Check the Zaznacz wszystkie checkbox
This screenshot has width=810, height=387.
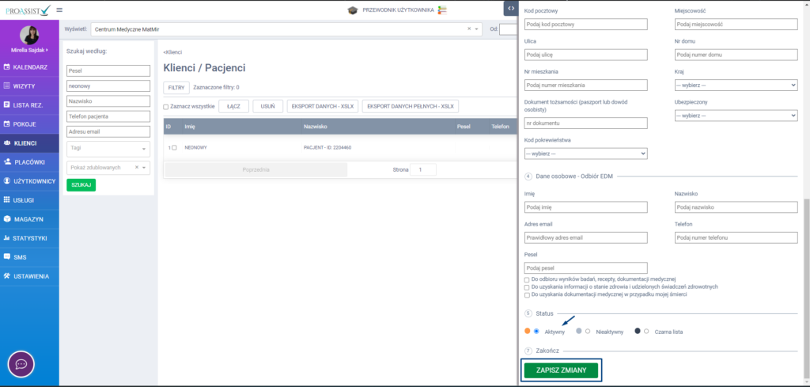pos(166,107)
